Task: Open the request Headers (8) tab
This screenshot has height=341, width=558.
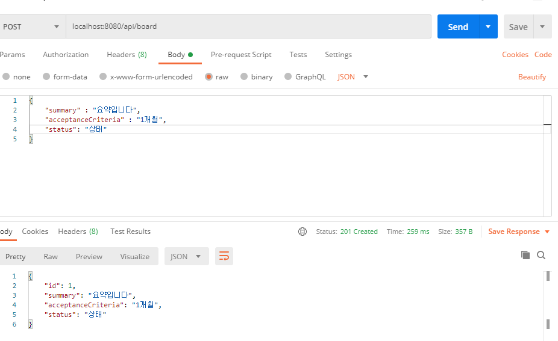Action: (x=127, y=55)
